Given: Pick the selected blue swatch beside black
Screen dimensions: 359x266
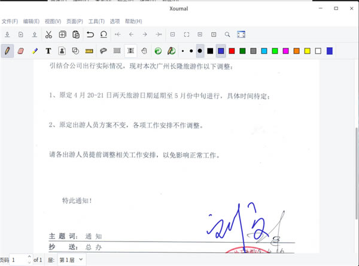Looking at the screenshot, I should tap(221, 51).
